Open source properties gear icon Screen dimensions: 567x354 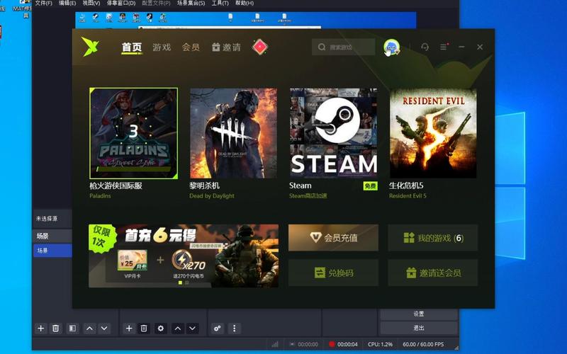(x=161, y=329)
